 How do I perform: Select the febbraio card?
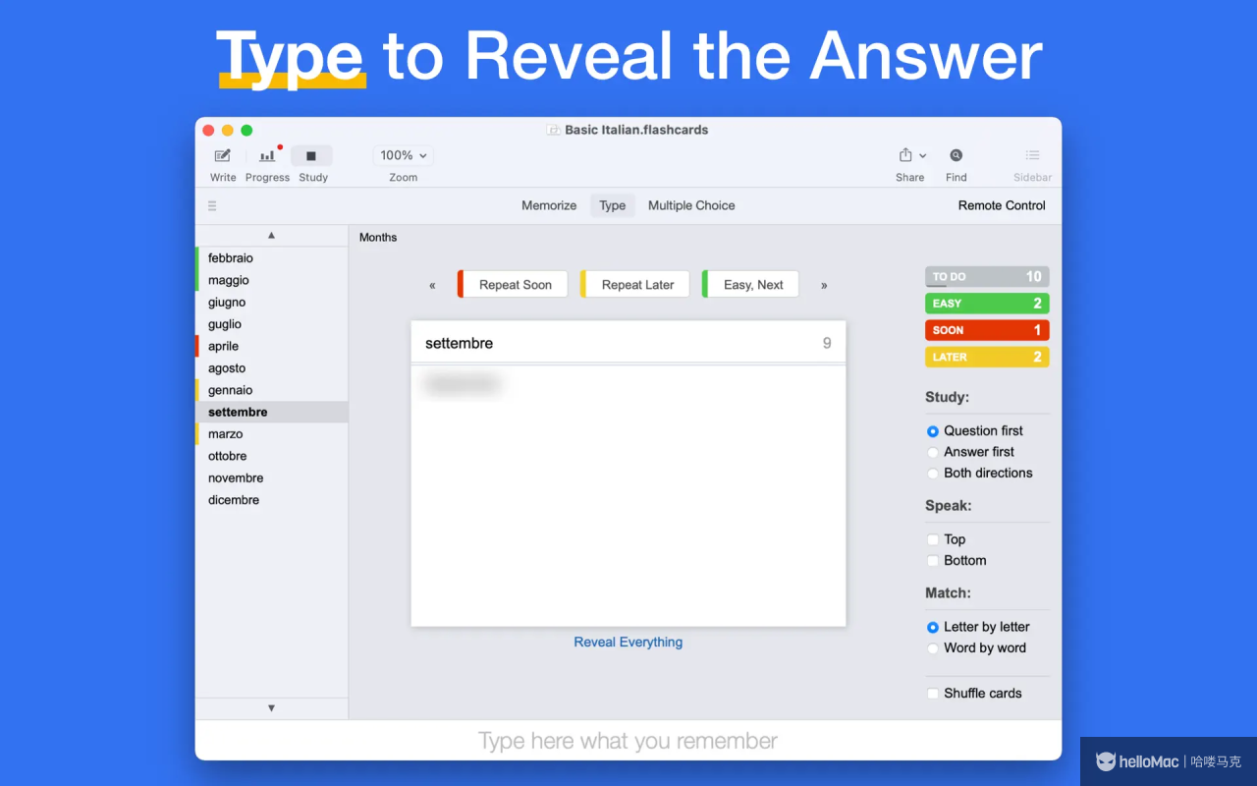tap(272, 258)
